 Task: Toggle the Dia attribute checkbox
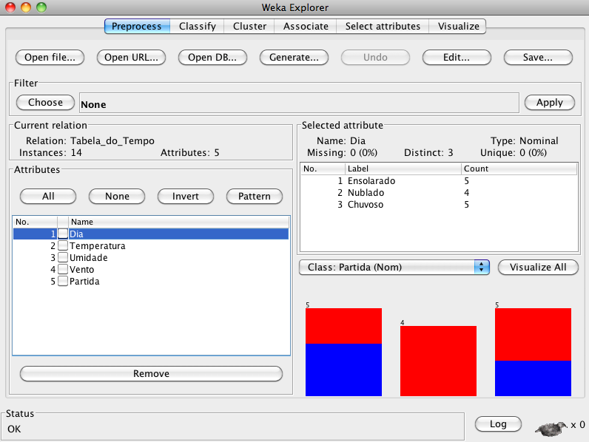[63, 234]
